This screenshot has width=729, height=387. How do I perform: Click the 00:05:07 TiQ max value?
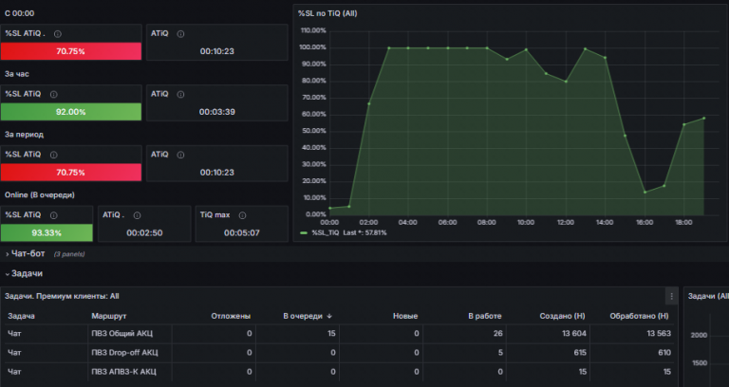coord(242,232)
